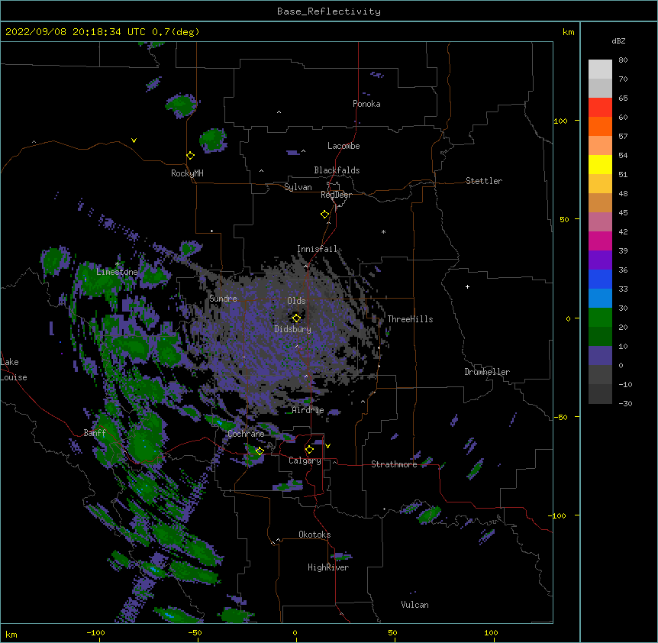Select the red 65 dBZ legend color
The width and height of the screenshot is (658, 643).
tap(600, 108)
